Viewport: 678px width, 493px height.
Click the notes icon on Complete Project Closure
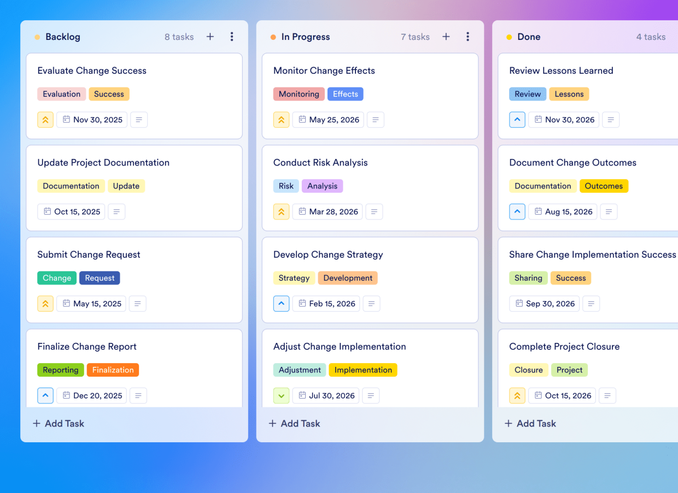(607, 395)
